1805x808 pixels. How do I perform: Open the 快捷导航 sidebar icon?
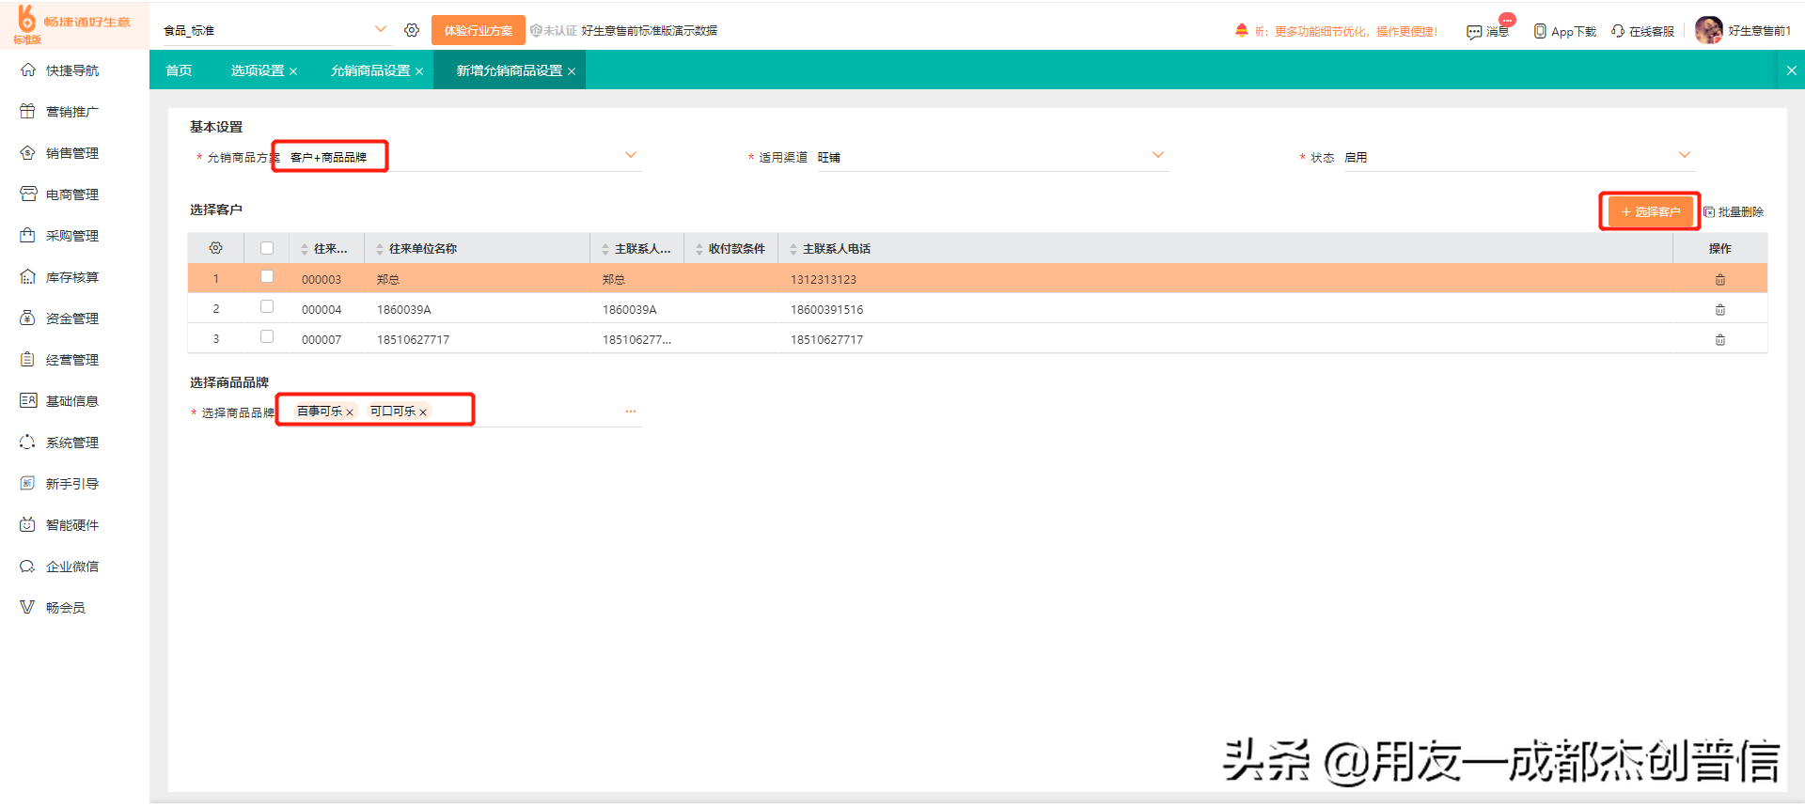28,70
